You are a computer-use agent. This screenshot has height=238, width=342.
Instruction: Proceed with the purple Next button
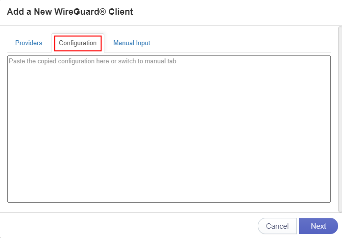point(318,226)
